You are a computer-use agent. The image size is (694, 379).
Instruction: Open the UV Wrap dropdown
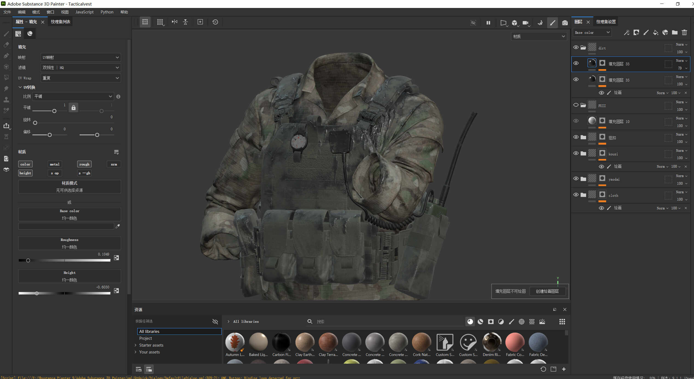(81, 78)
